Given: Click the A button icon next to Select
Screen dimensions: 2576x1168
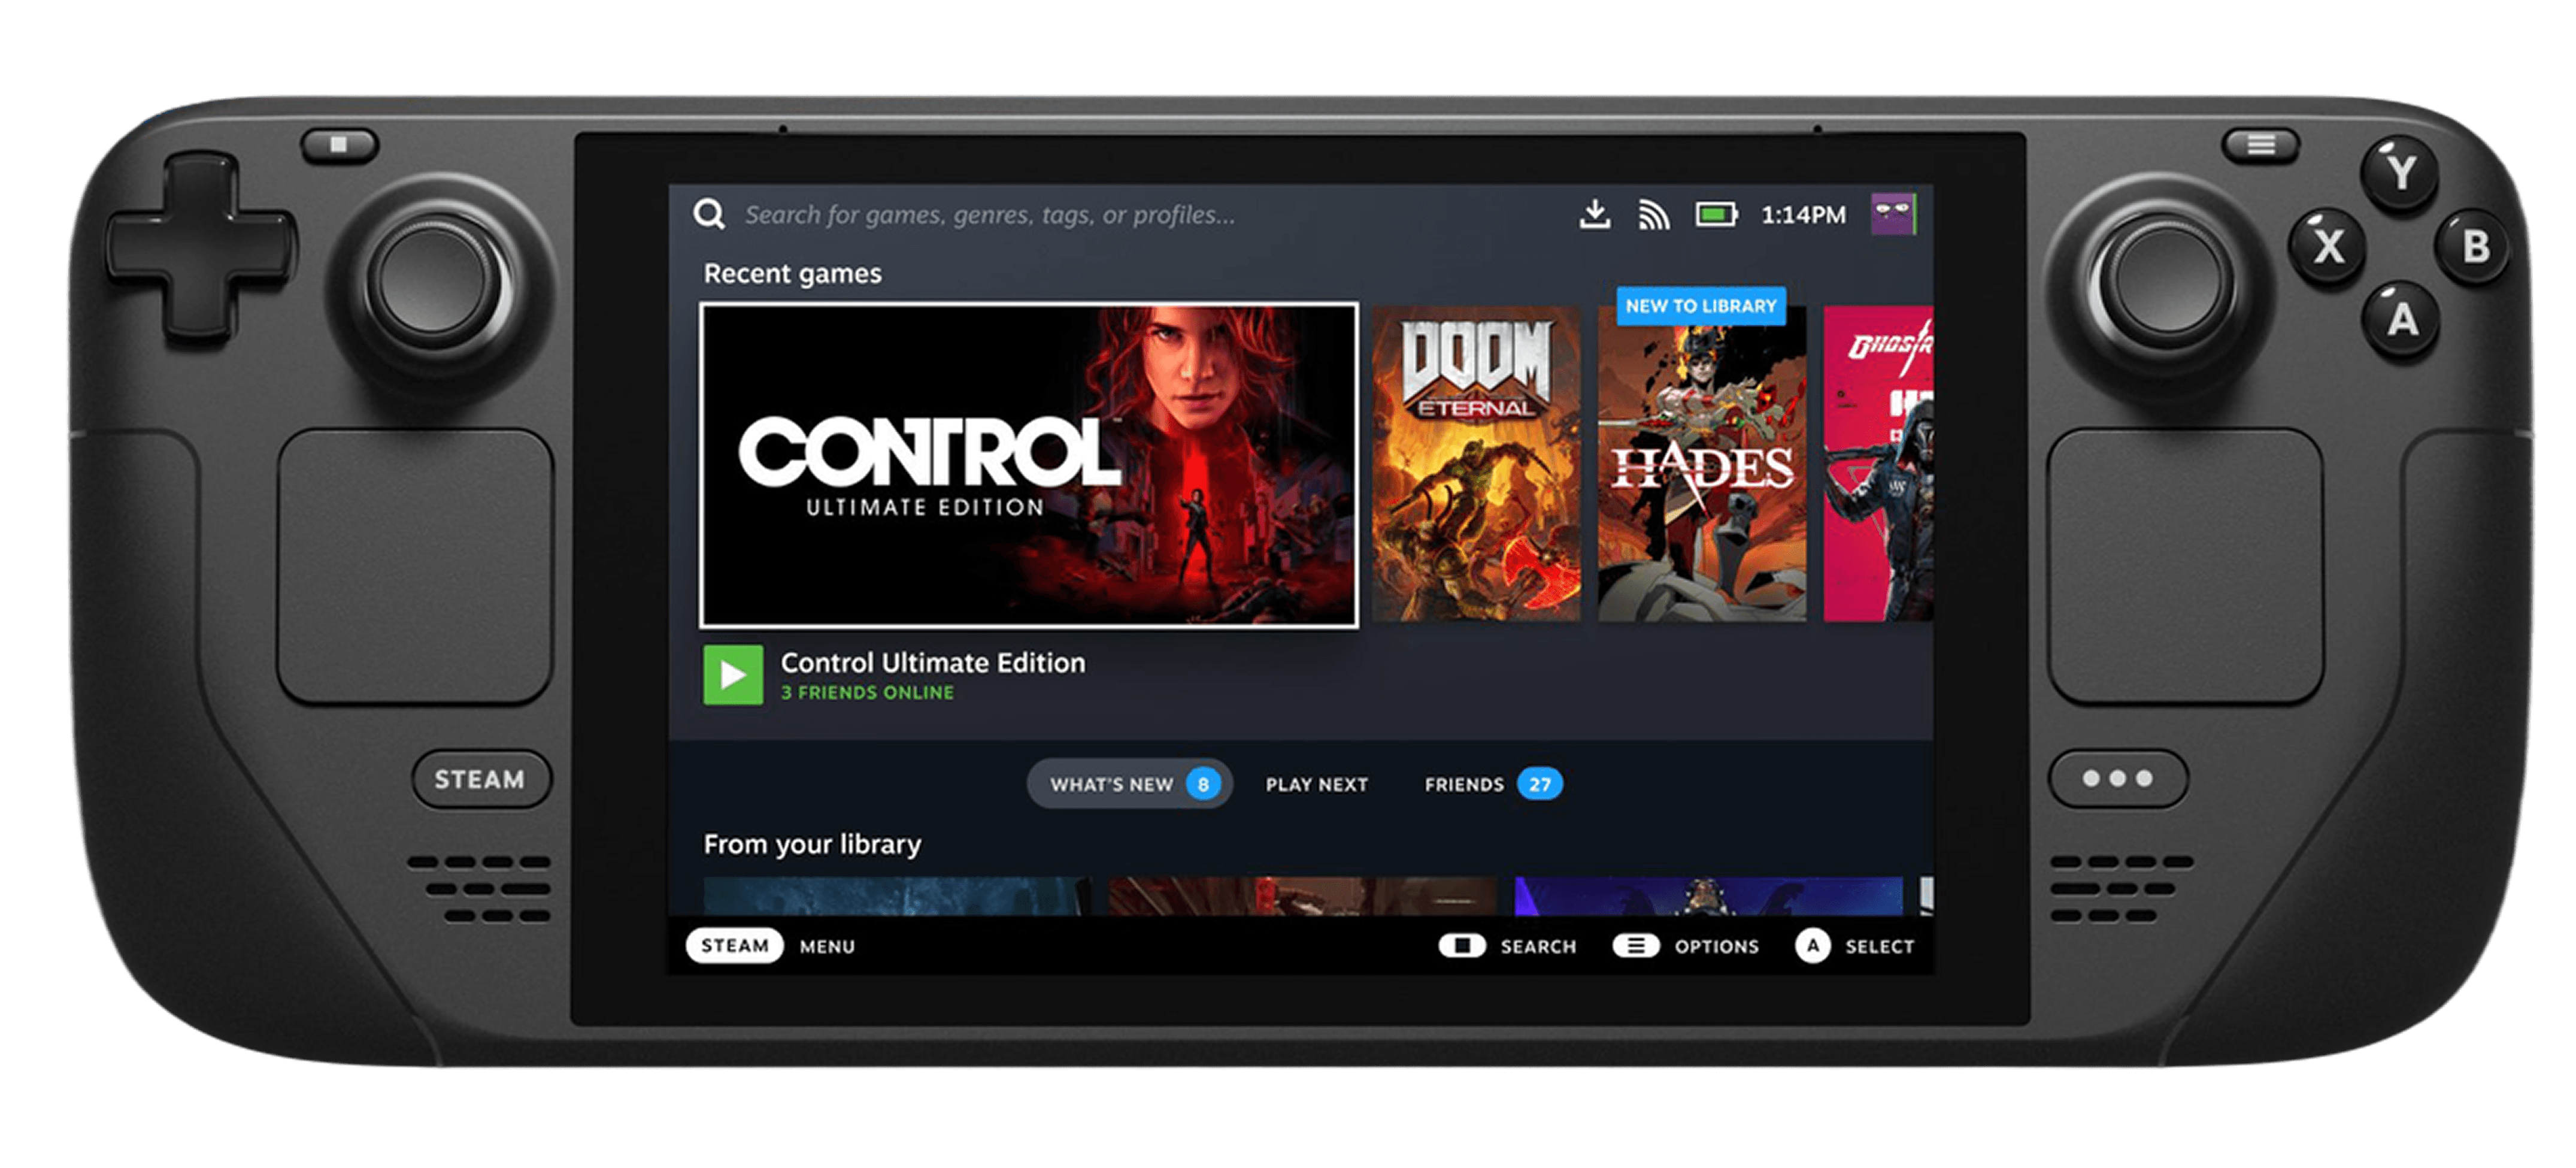Looking at the screenshot, I should (x=1812, y=946).
